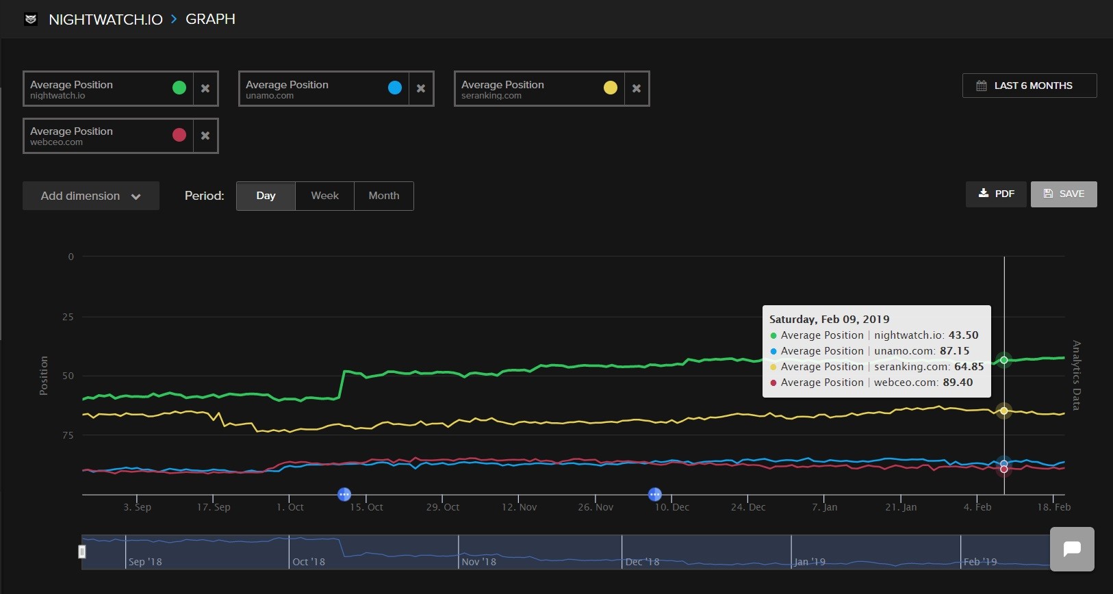Click the blue unamo.com color swatch
This screenshot has width=1113, height=594.
[x=395, y=88]
